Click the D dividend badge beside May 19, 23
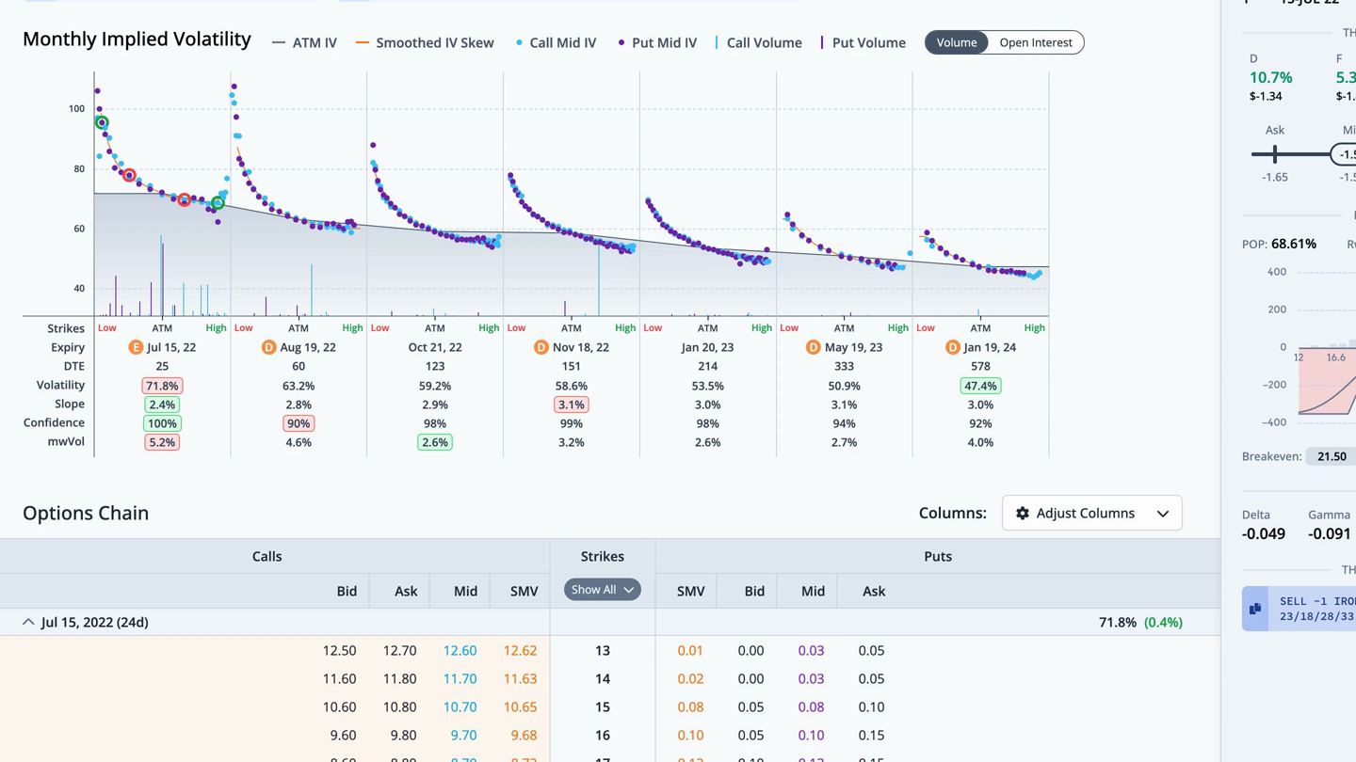 [814, 347]
